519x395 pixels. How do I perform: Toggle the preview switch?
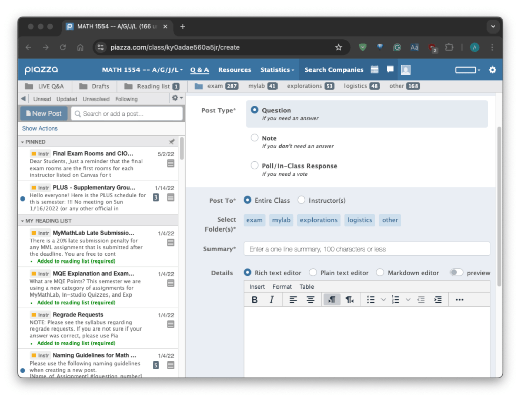point(456,273)
